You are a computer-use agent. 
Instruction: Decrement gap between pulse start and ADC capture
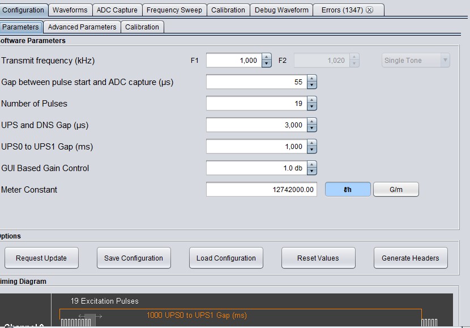point(312,85)
